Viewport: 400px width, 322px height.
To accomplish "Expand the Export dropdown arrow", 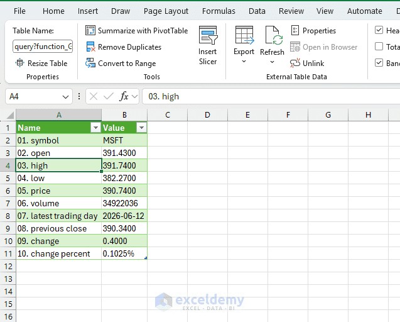I will [244, 62].
